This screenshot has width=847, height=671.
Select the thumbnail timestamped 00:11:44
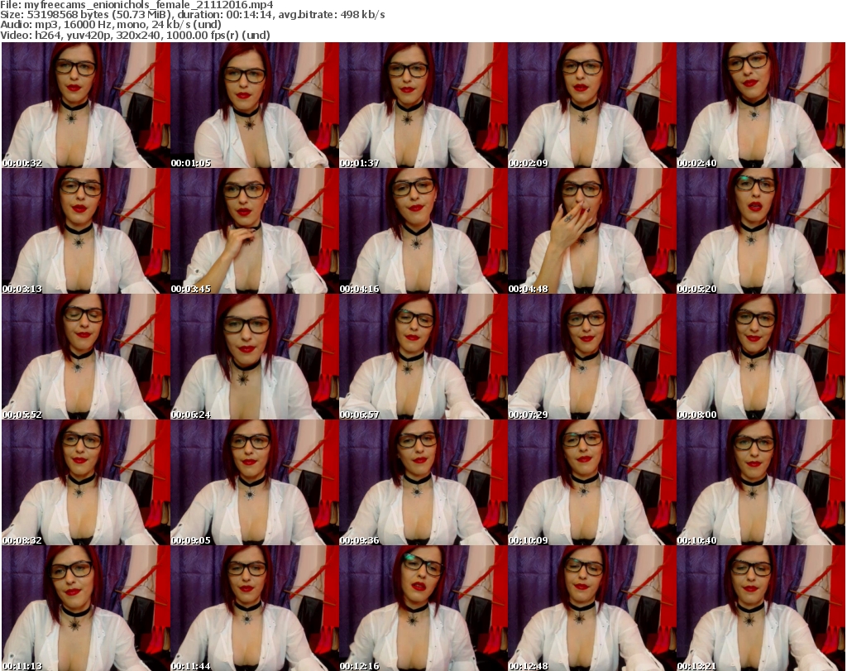255,608
